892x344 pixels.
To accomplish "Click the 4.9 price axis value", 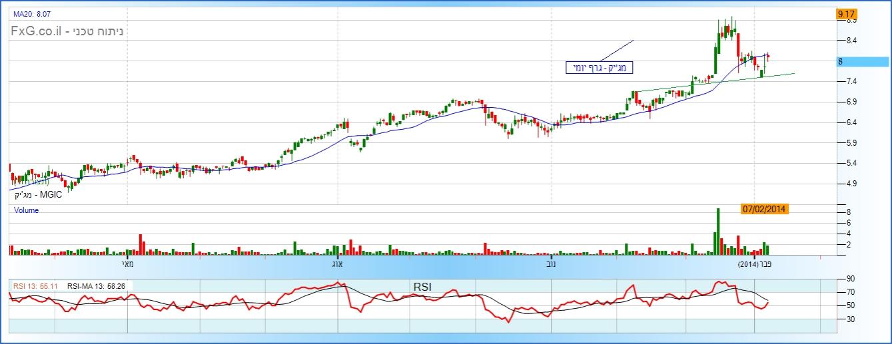I will [851, 184].
